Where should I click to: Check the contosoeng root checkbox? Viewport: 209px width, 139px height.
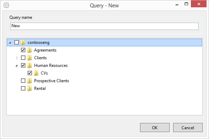(16, 43)
